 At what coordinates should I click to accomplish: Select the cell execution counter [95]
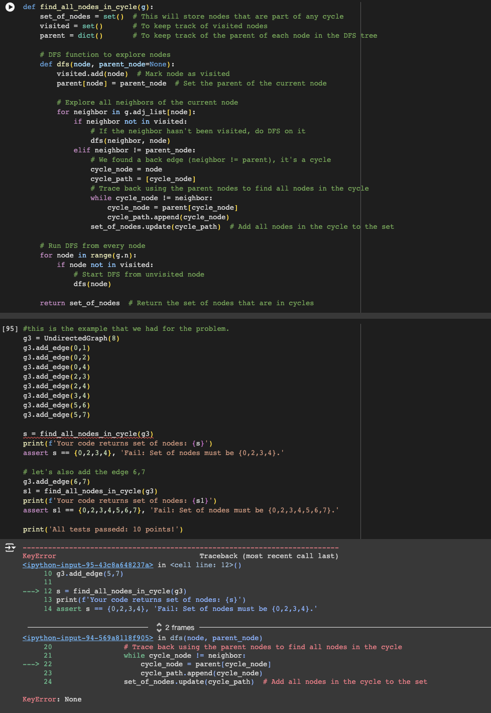click(10, 329)
